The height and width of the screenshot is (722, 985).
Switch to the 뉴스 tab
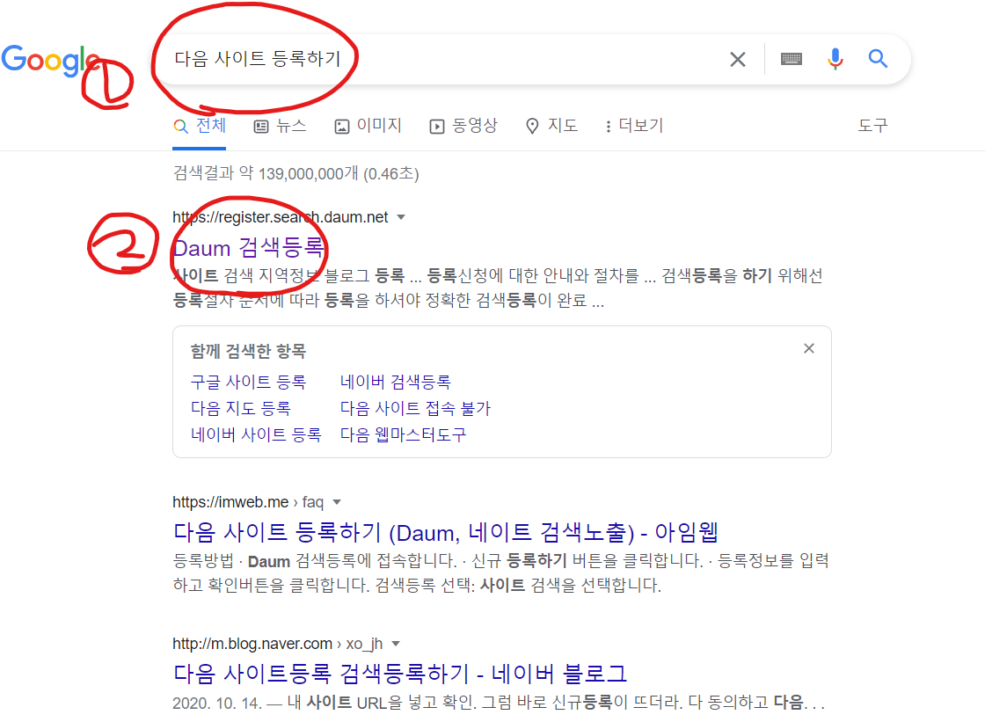click(281, 126)
